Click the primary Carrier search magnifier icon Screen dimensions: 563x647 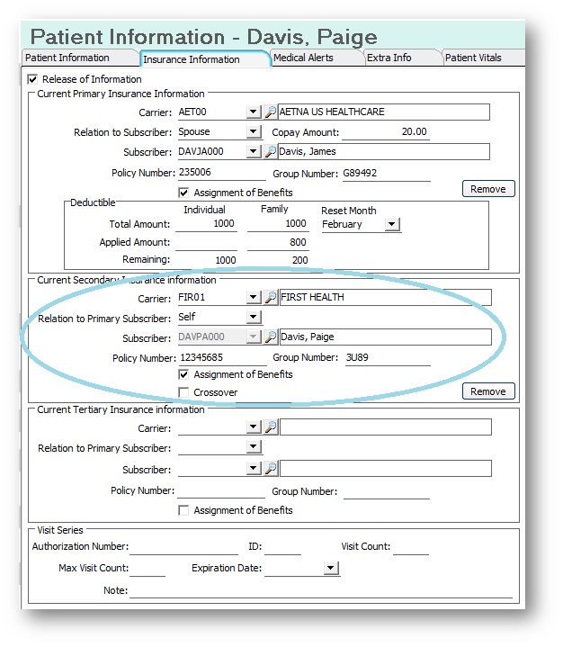(270, 112)
